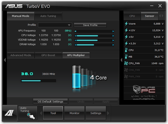Click the CPU Voltage slider bar
Viewport: 168px width, 124px height.
click(x=94, y=36)
